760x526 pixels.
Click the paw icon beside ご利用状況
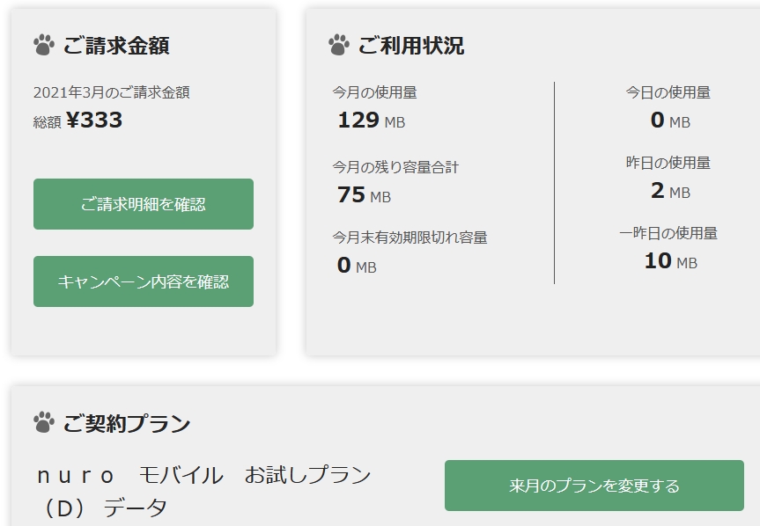338,45
